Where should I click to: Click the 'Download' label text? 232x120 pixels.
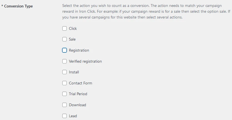[x=78, y=105]
